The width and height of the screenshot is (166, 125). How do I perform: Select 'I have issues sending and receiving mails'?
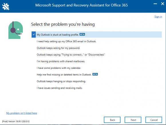pyautogui.click(x=60, y=88)
